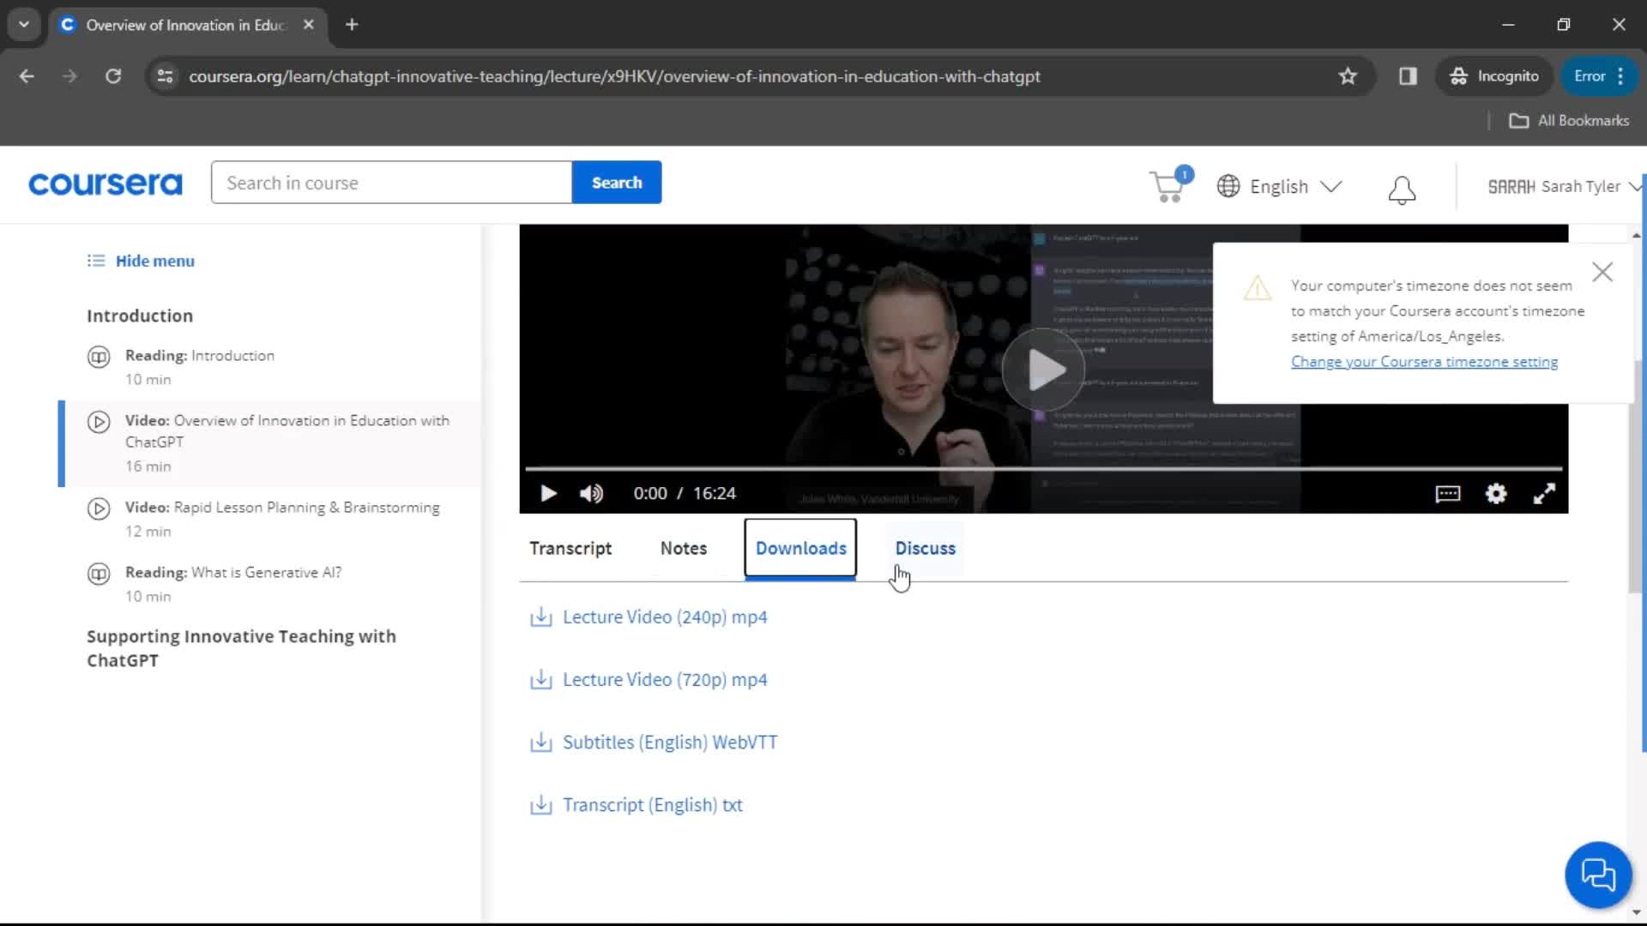
Task: Click the bookmark/favorites star icon
Action: (1348, 75)
